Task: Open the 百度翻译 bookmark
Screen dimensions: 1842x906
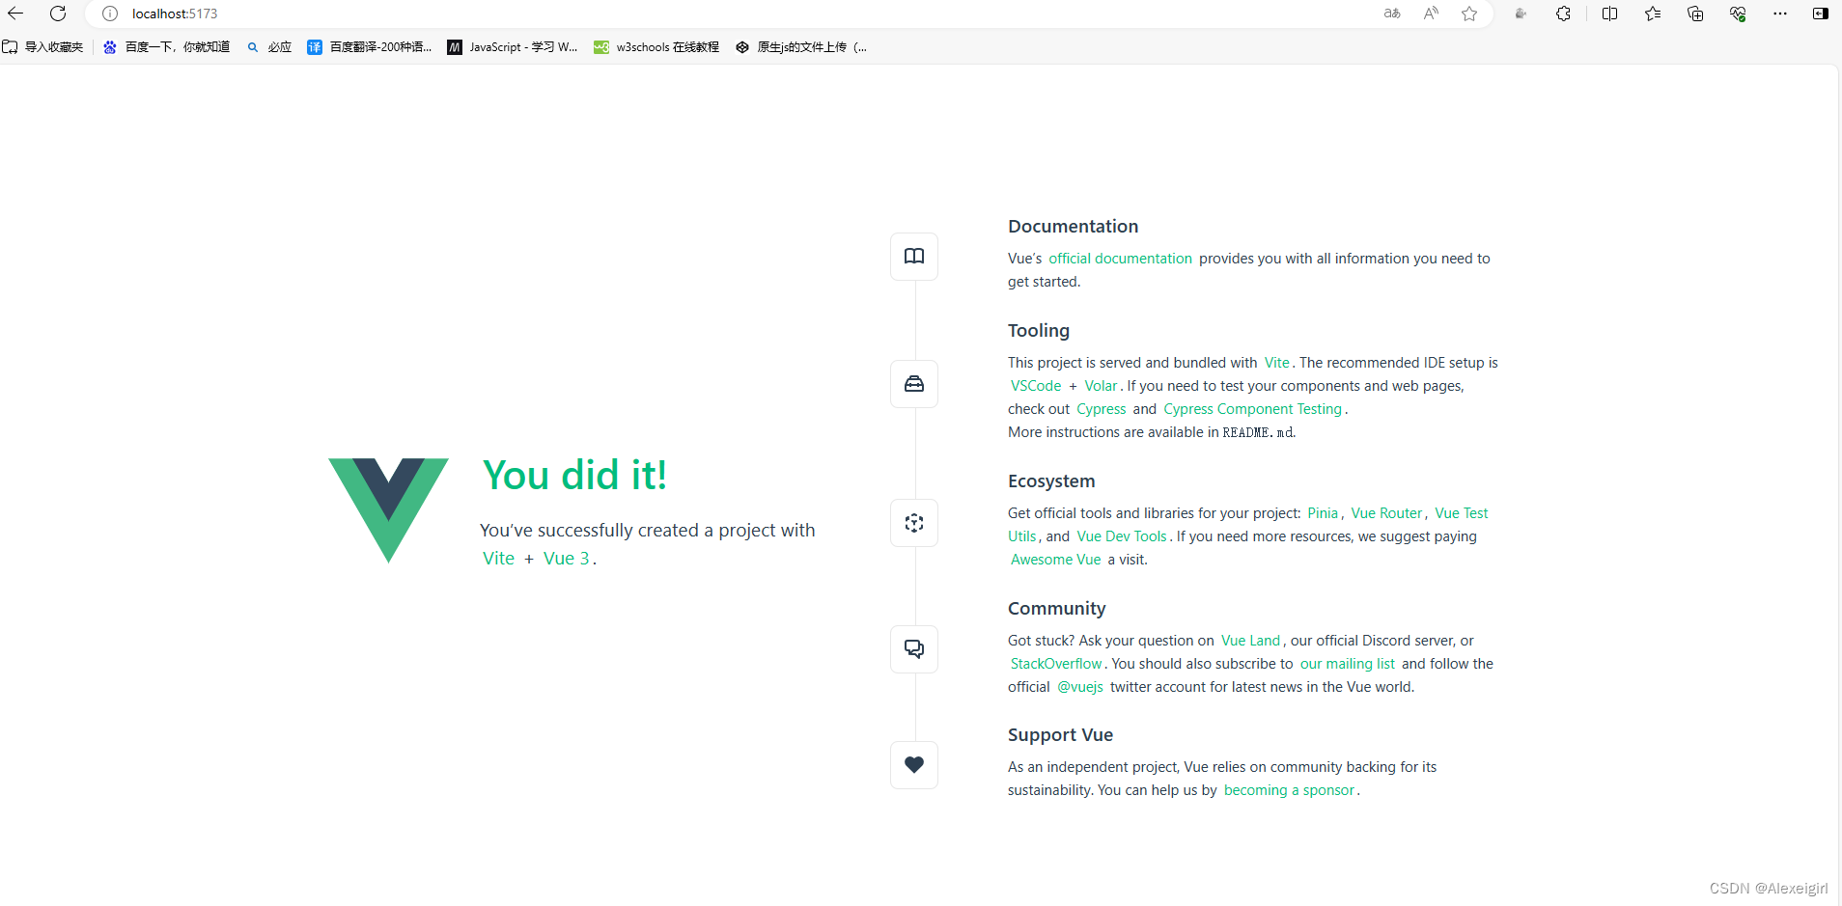Action: (x=370, y=47)
